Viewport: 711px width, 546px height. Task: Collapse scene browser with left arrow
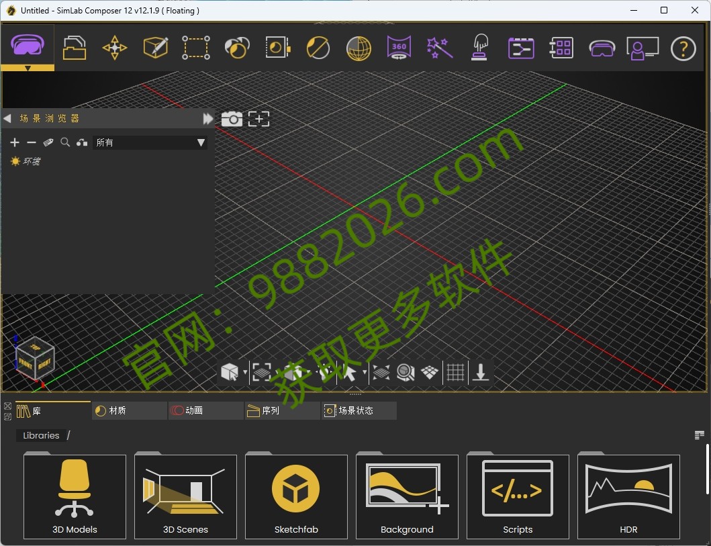point(7,118)
